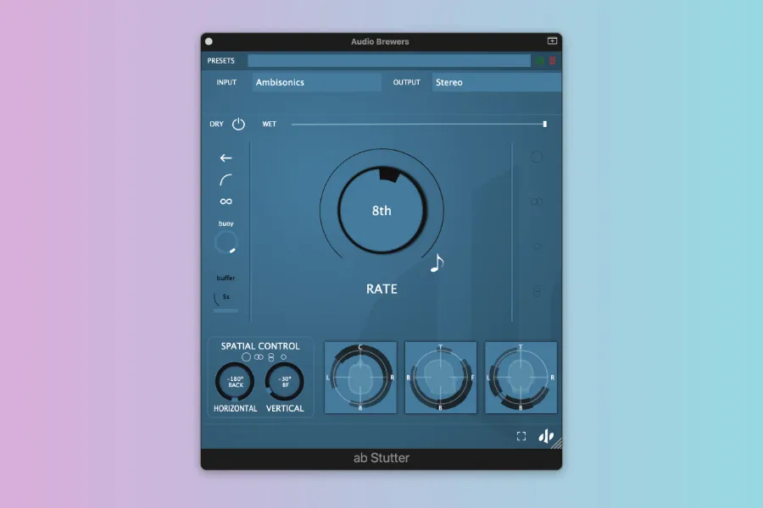
Task: Toggle the DRY power button
Action: (x=238, y=124)
